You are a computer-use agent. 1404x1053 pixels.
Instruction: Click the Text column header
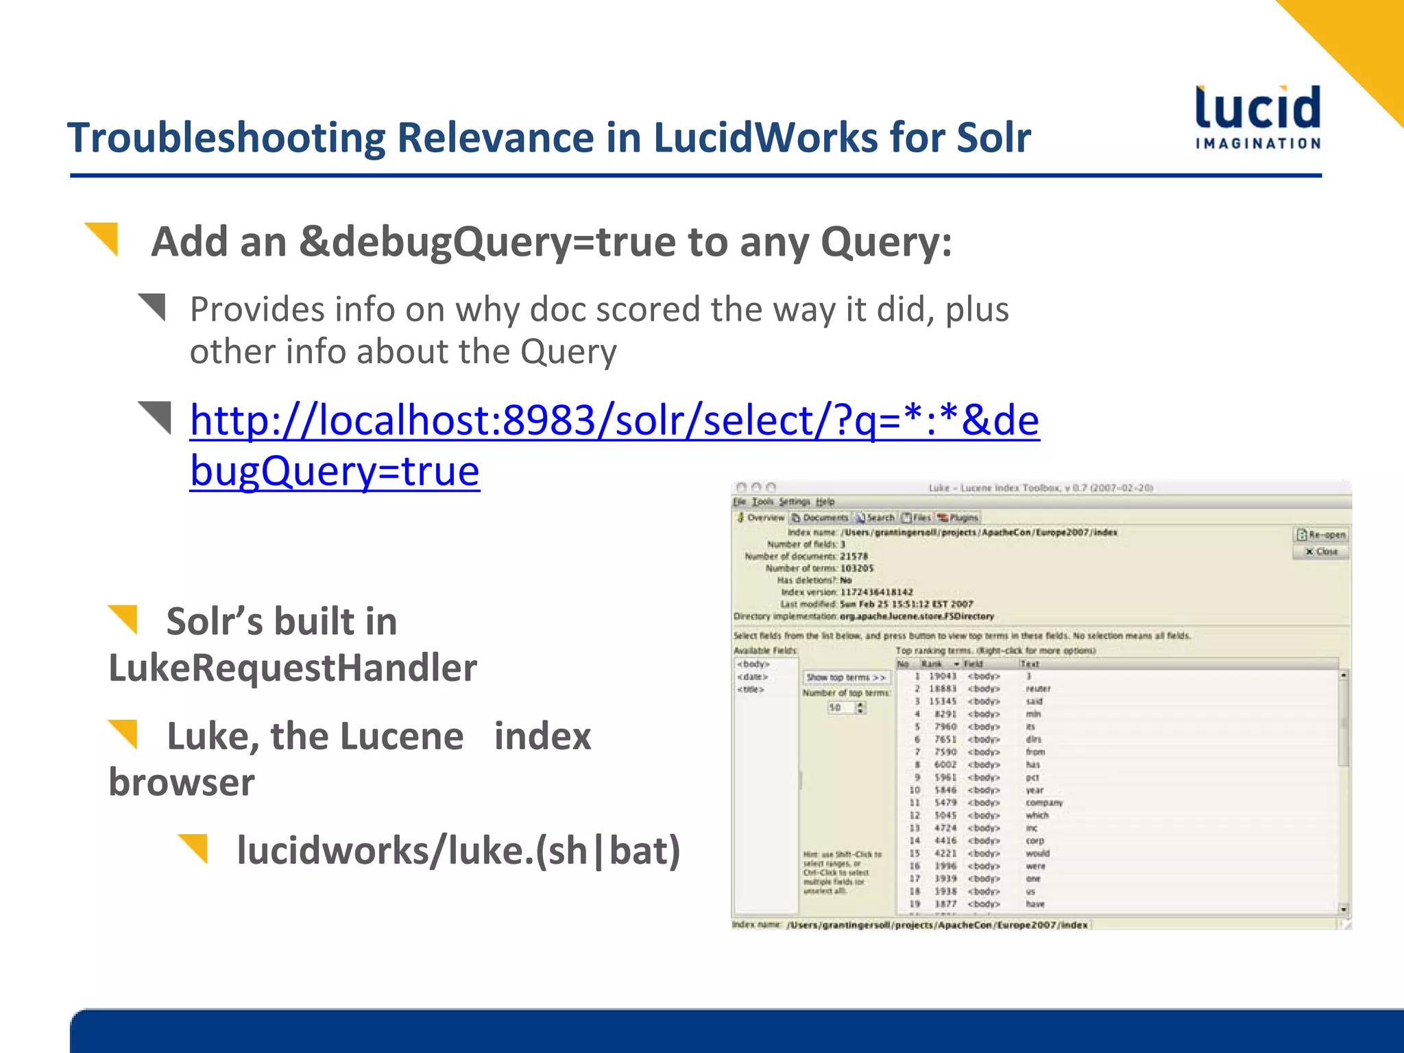pyautogui.click(x=1178, y=664)
